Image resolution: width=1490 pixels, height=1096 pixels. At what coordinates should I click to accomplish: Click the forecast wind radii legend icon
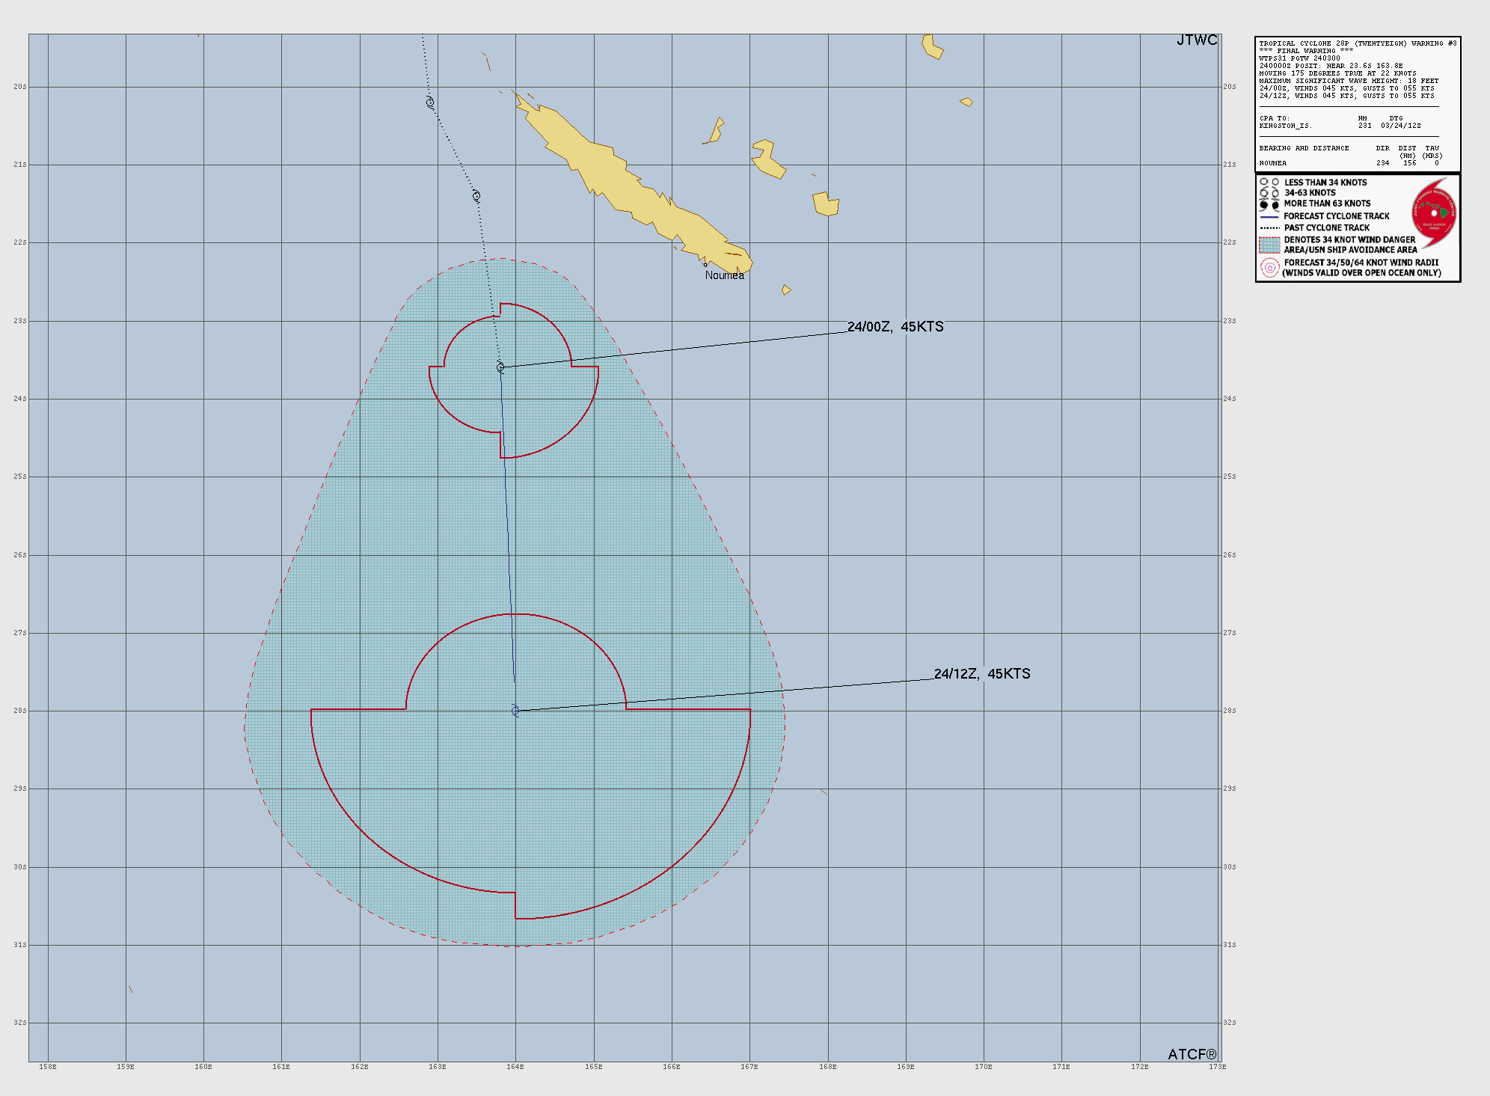coord(1269,268)
